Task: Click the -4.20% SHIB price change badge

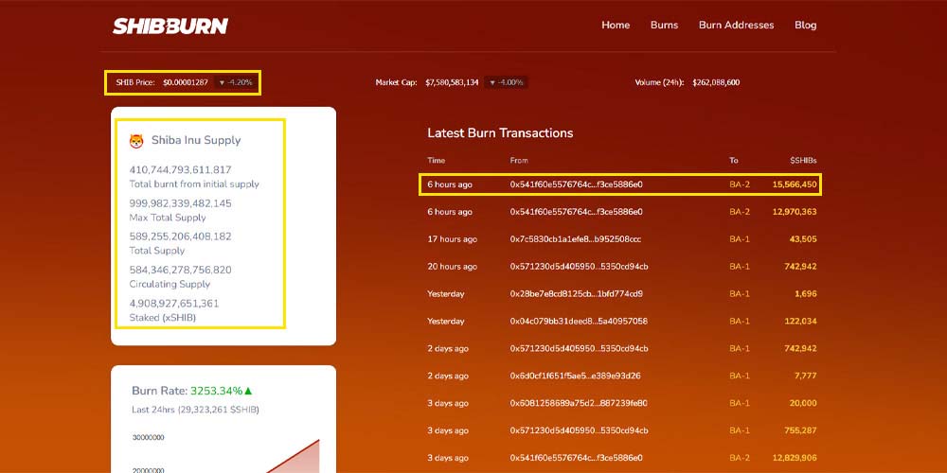Action: tap(236, 82)
